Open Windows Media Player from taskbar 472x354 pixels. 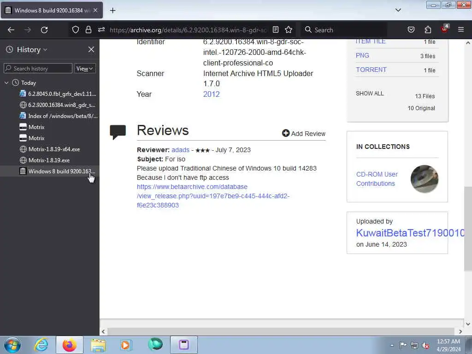coord(126,345)
